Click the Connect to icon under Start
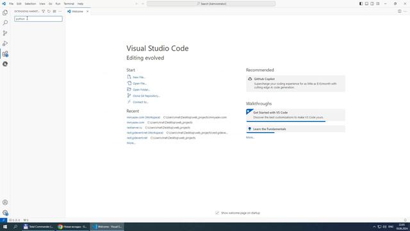 (129, 102)
